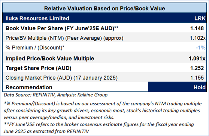Select the % Premium / (Discount) row label
The height and width of the screenshot is (136, 209).
point(35,47)
